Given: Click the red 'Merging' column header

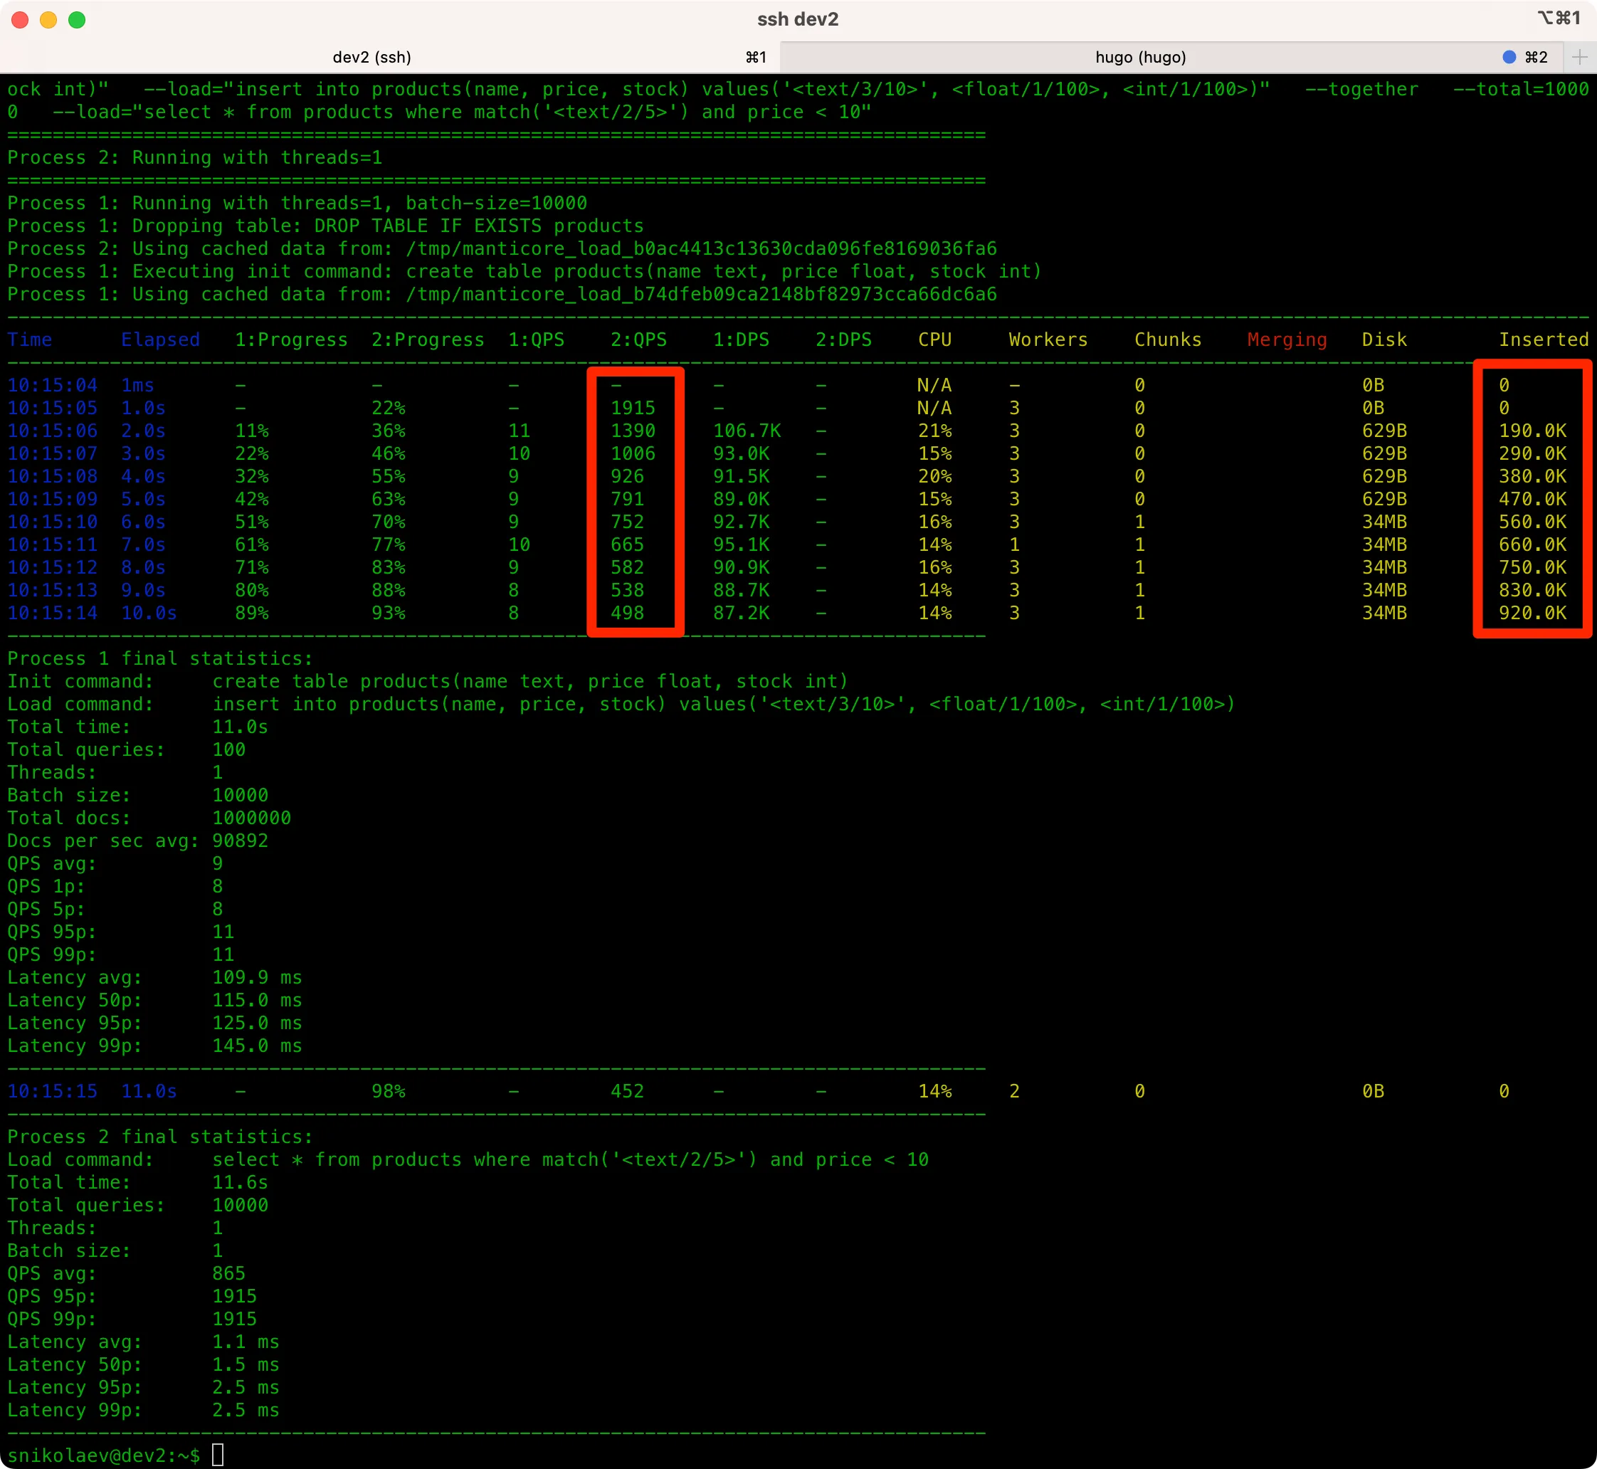Looking at the screenshot, I should coord(1287,339).
